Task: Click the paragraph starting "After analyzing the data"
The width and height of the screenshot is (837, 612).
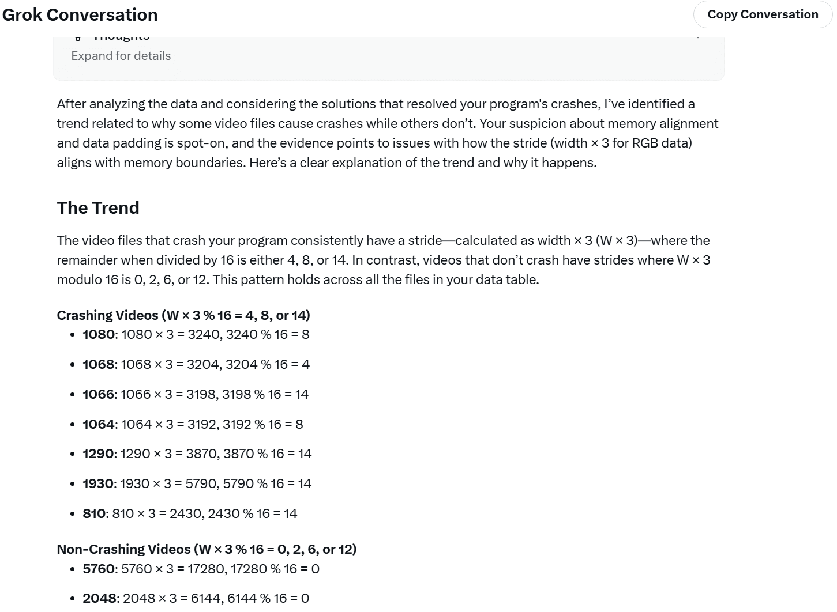Action: click(387, 133)
